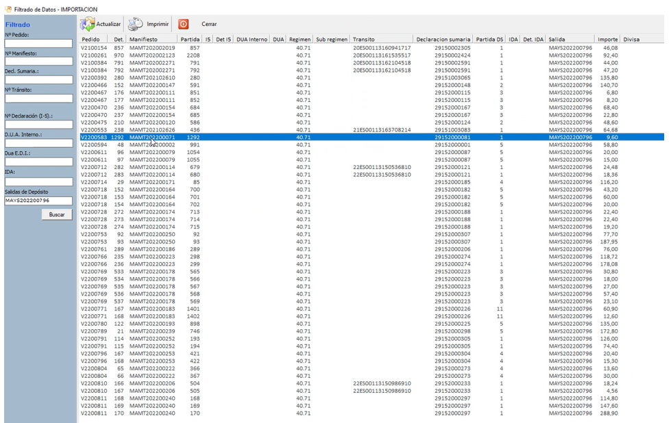The width and height of the screenshot is (671, 423).
Task: Click the Salidas de Depósito field
Action: click(x=38, y=201)
